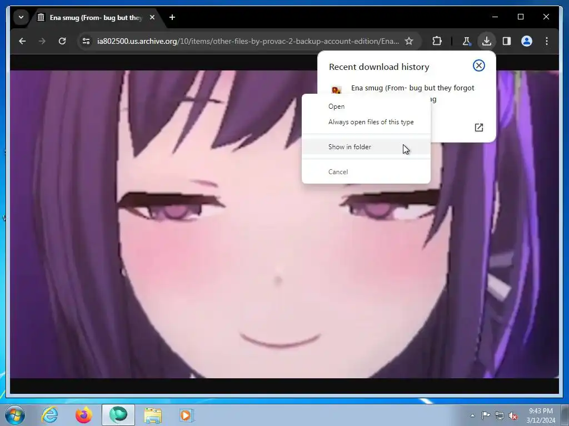Screen dimensions: 569x426
Task: Show hidden system tray icons arrow
Action: pyautogui.click(x=472, y=415)
